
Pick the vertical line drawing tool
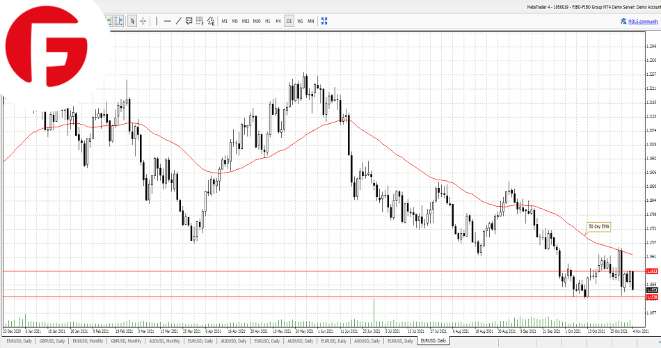point(157,21)
